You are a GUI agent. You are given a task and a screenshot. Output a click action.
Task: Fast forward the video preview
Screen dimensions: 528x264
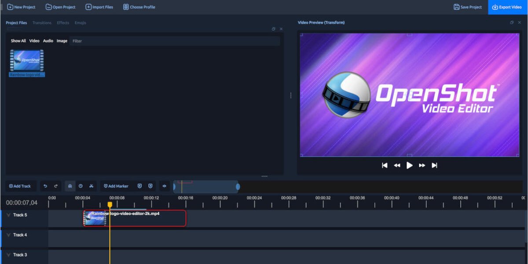[422, 165]
